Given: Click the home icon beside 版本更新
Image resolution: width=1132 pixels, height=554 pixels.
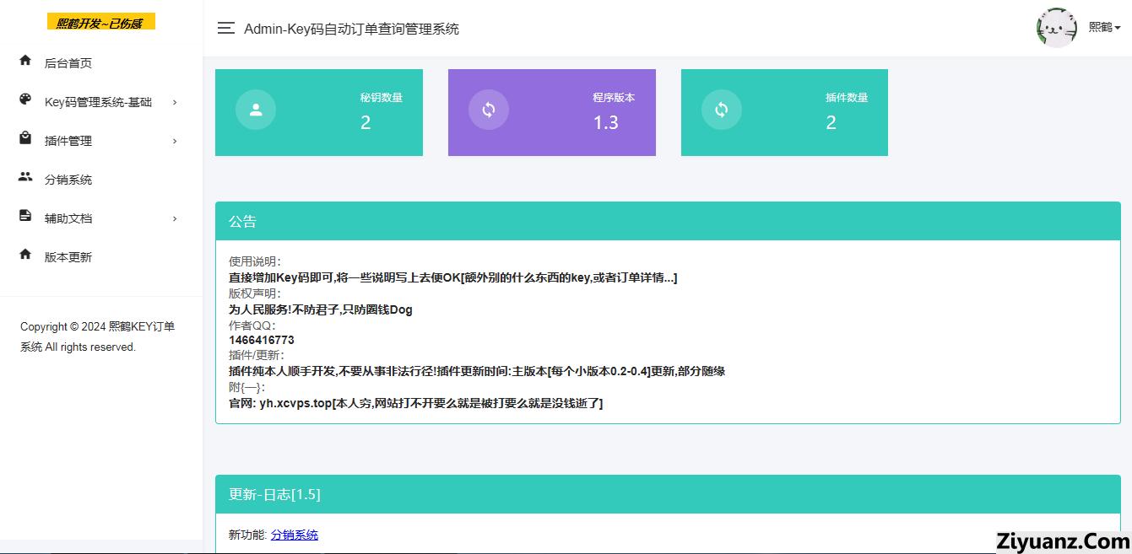Looking at the screenshot, I should pos(25,255).
